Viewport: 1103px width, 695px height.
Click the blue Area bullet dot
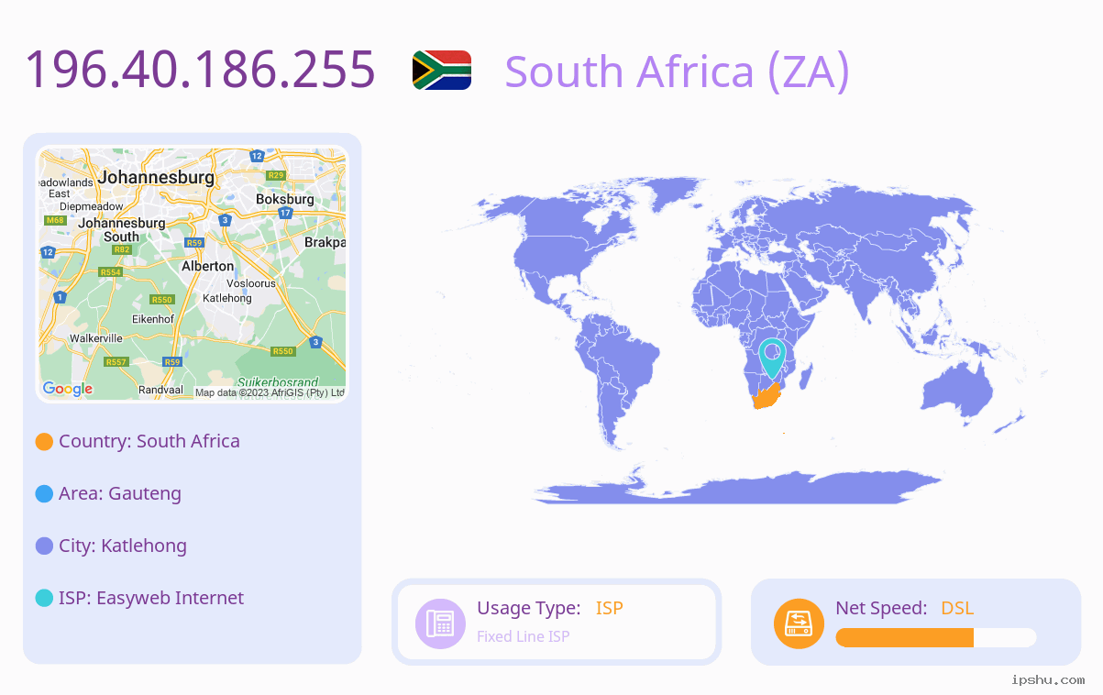click(x=44, y=493)
